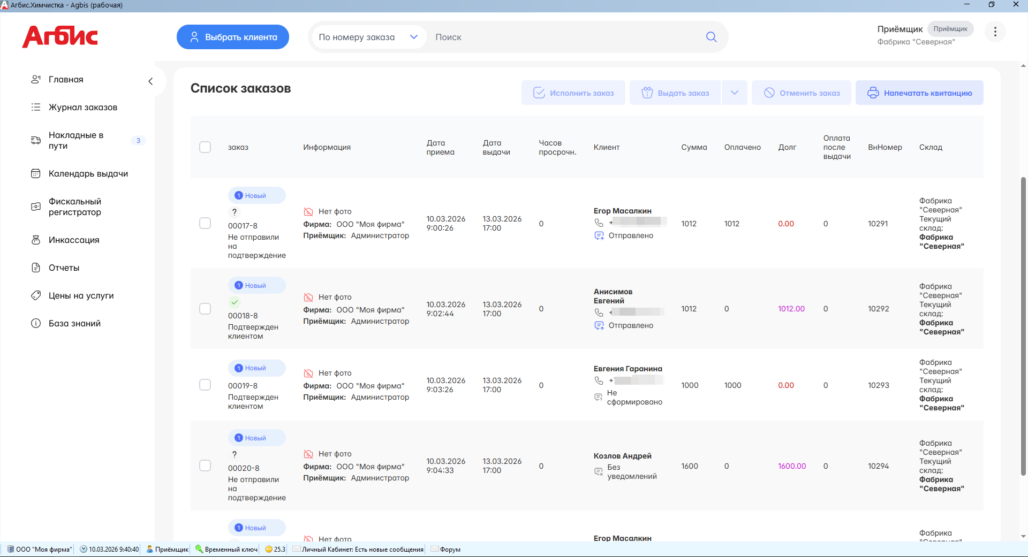Click the Приёмщик user item in the status bar

(168, 549)
